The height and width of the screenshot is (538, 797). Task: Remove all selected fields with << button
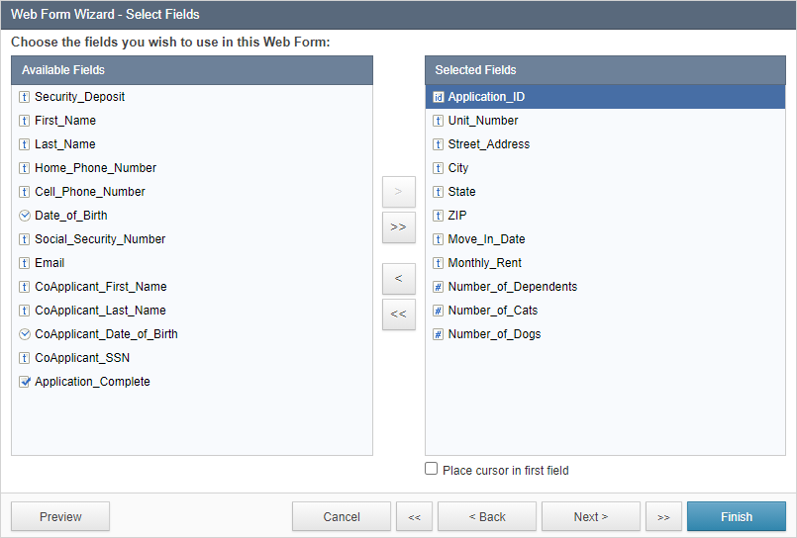(398, 314)
